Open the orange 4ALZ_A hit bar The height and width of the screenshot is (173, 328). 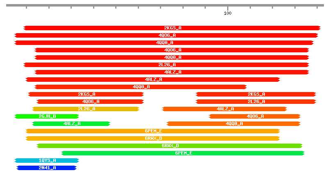[225, 109]
